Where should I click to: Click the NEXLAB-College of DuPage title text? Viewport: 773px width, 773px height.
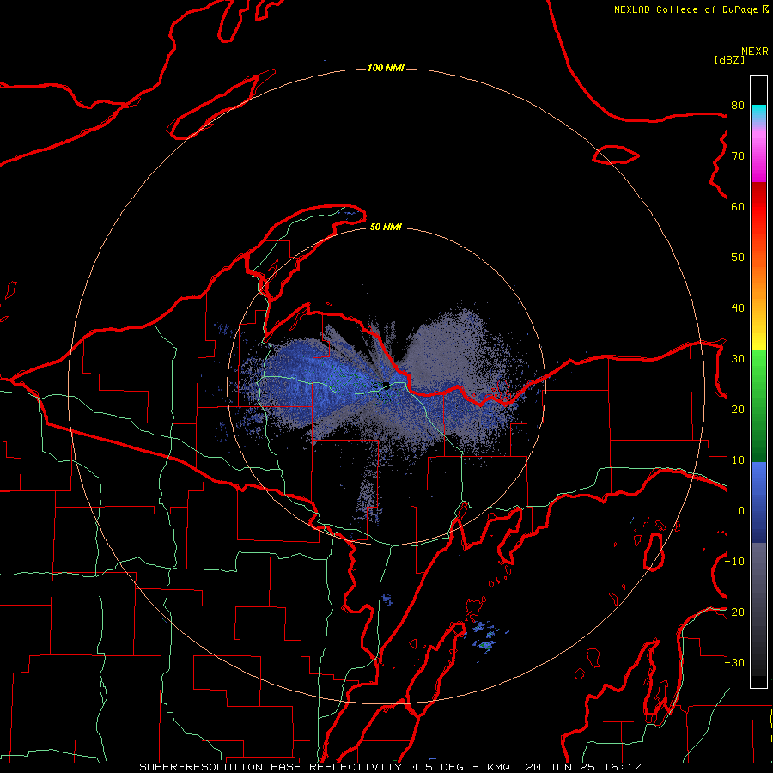point(685,9)
